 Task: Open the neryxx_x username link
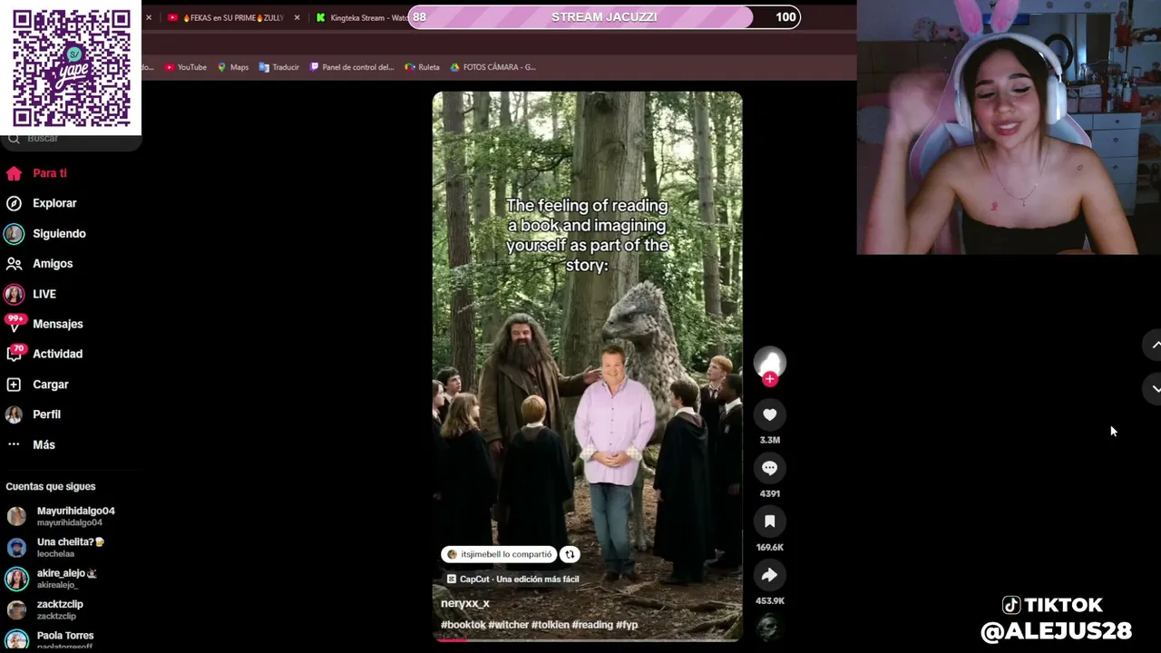(x=465, y=603)
